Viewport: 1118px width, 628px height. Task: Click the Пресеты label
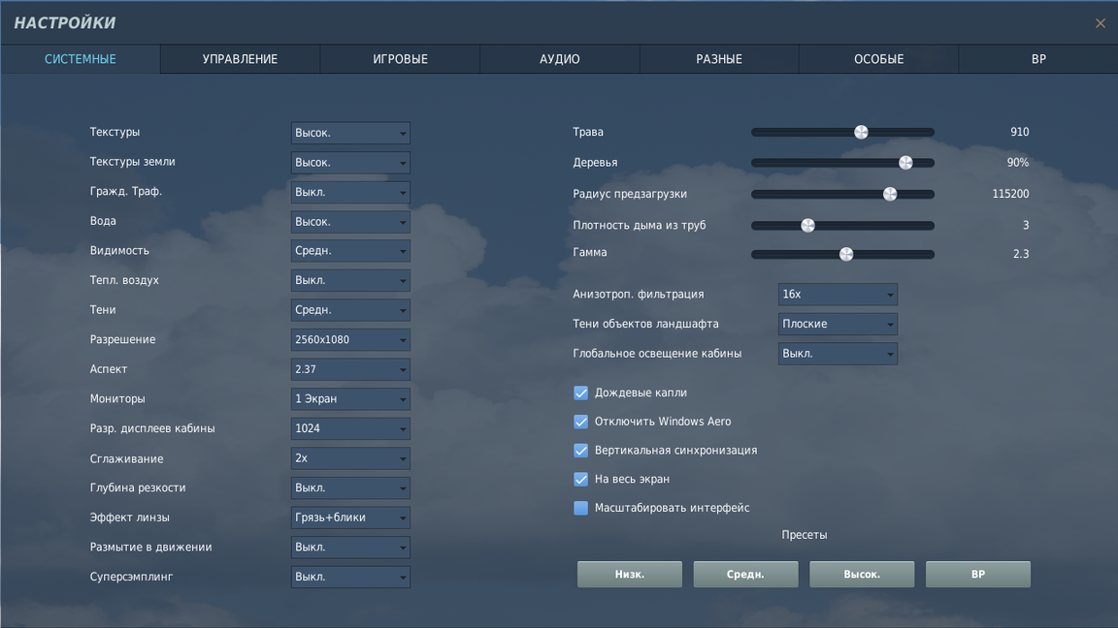[x=805, y=535]
